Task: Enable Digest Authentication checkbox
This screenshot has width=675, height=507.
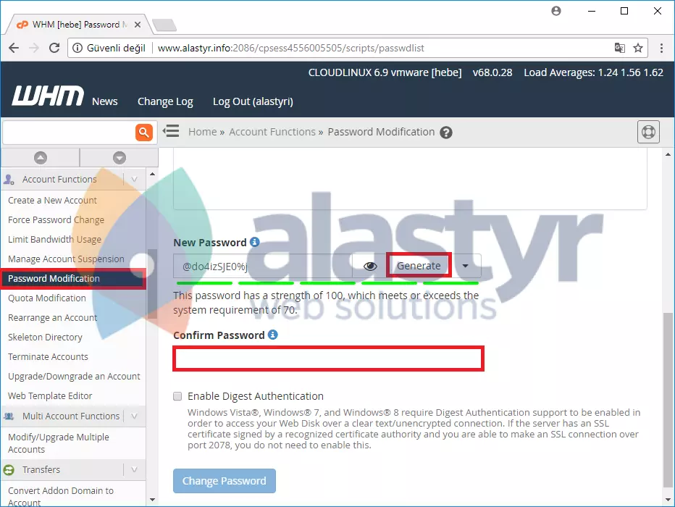Action: click(177, 396)
